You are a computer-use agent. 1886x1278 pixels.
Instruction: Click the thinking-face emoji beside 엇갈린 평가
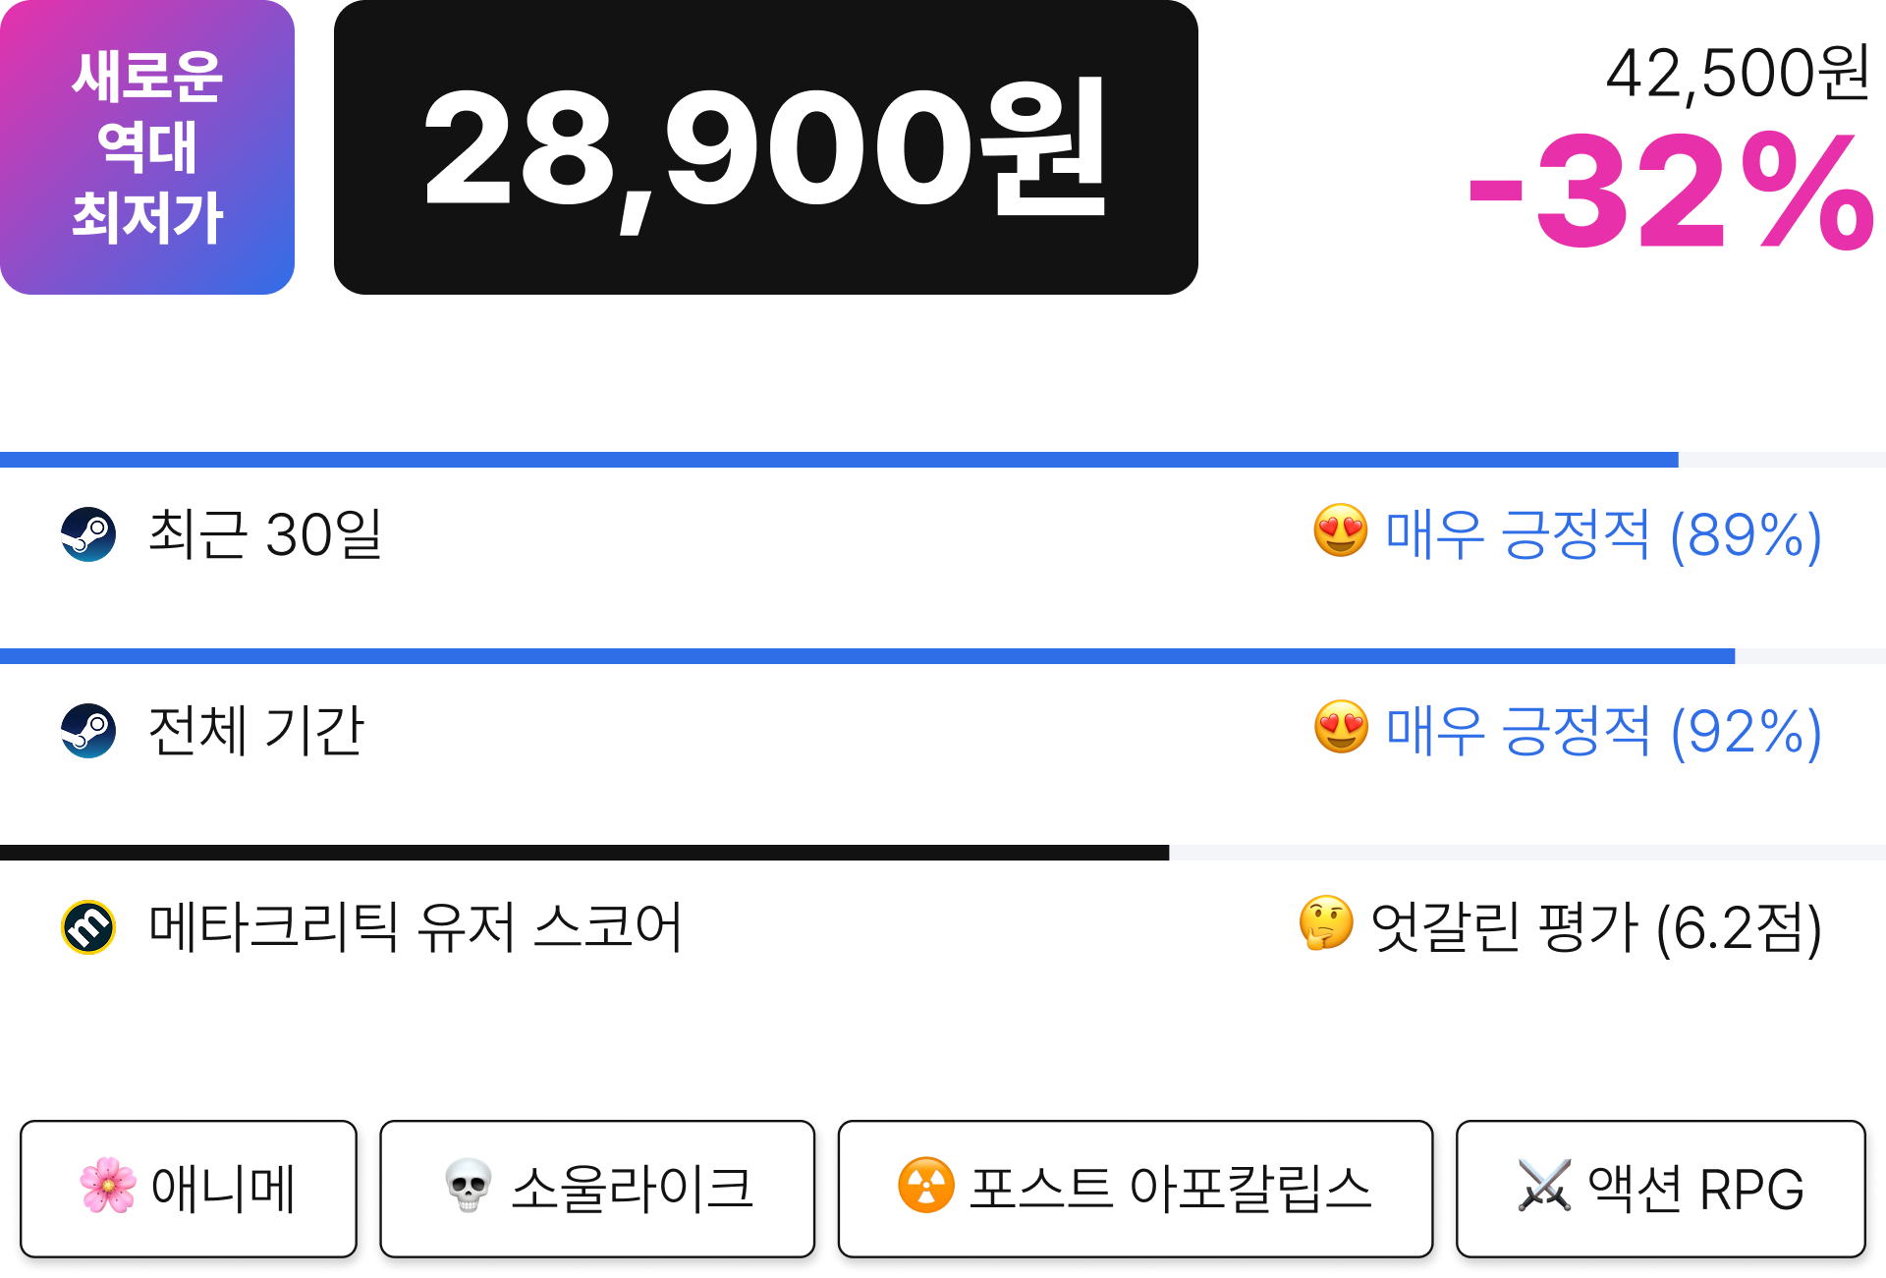point(1326,923)
